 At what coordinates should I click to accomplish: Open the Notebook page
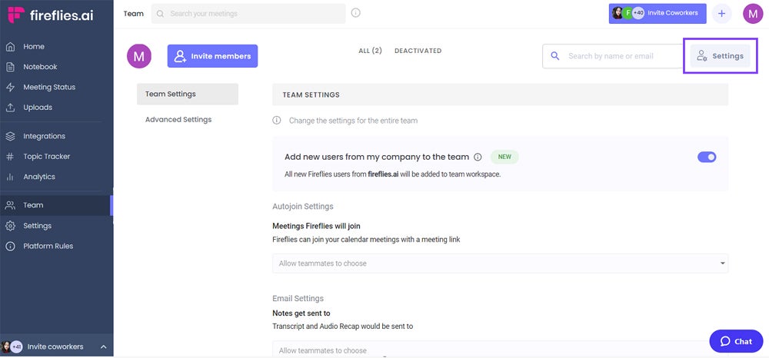point(40,67)
